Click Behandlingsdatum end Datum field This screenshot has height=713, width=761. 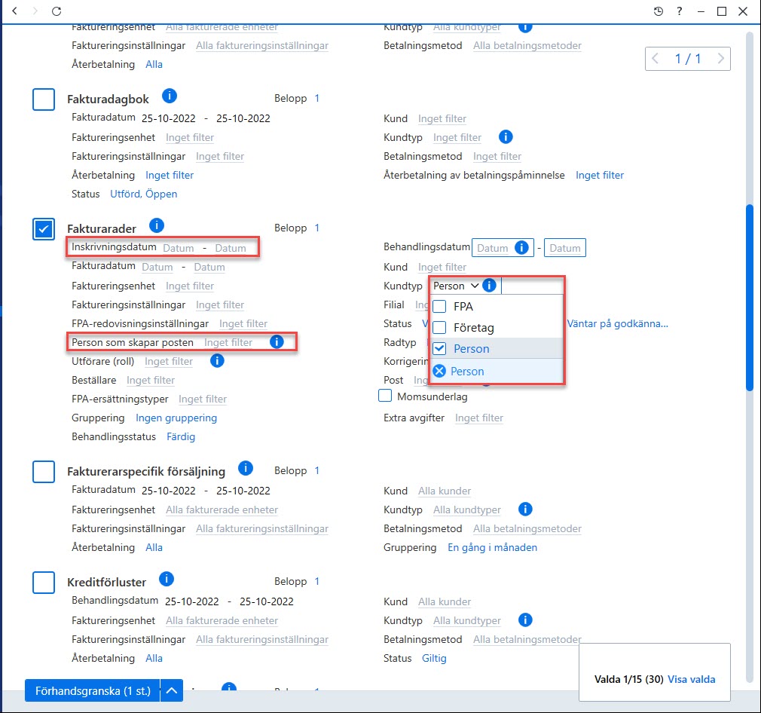(565, 248)
